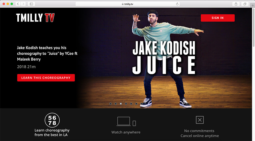The height and width of the screenshot is (141, 255).
Task: Click the boxed X no-commitments icon
Action: coord(200,120)
